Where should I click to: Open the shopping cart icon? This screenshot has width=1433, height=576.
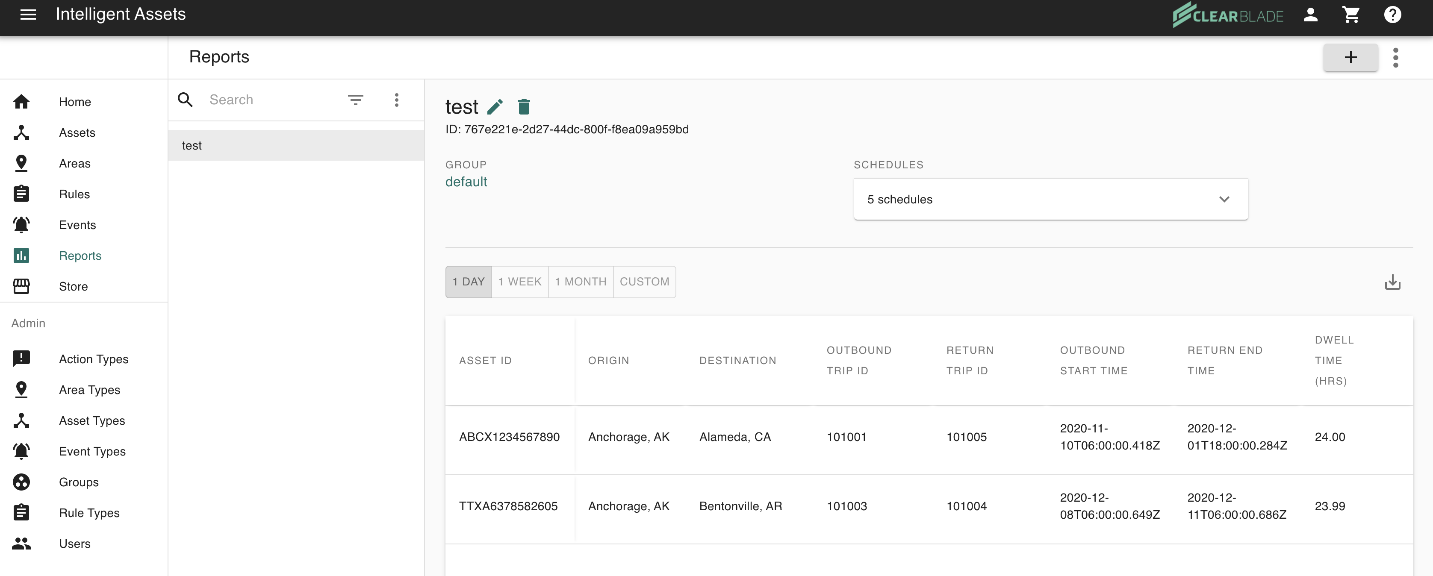click(1350, 15)
